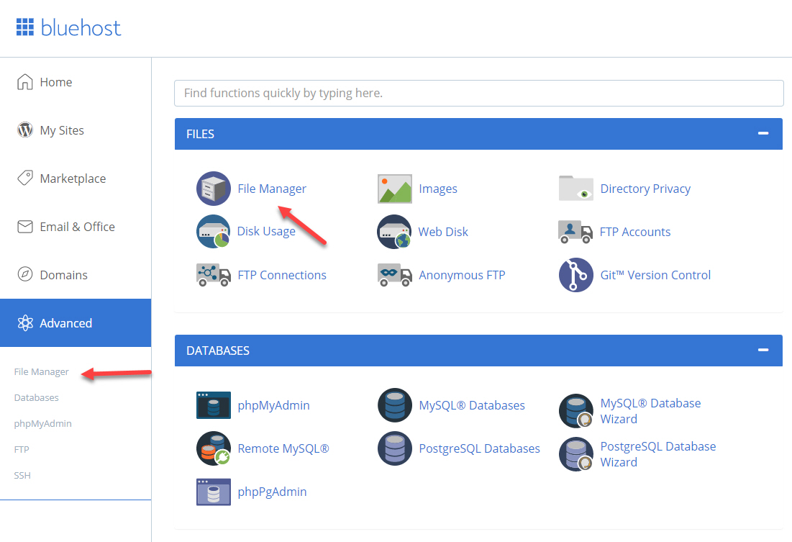Viewport: 792px width, 542px height.
Task: Click the Images text link
Action: (x=438, y=189)
